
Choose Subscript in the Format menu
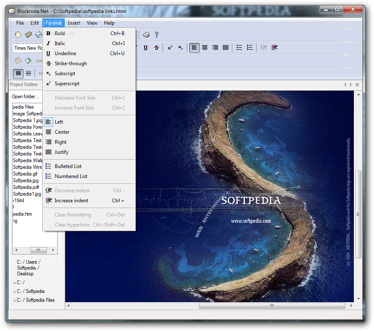pos(89,74)
